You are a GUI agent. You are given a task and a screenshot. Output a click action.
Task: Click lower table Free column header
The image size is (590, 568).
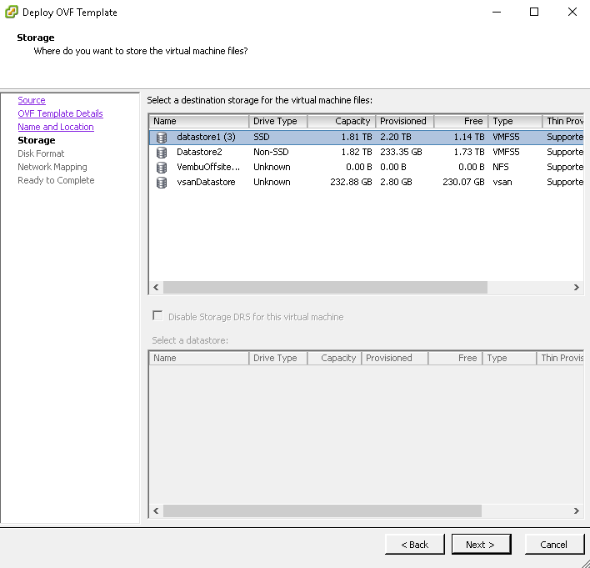(455, 358)
